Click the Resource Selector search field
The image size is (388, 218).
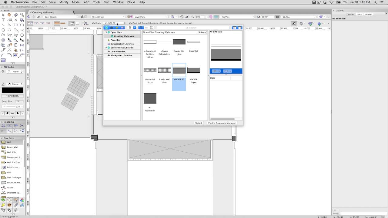click(193, 28)
